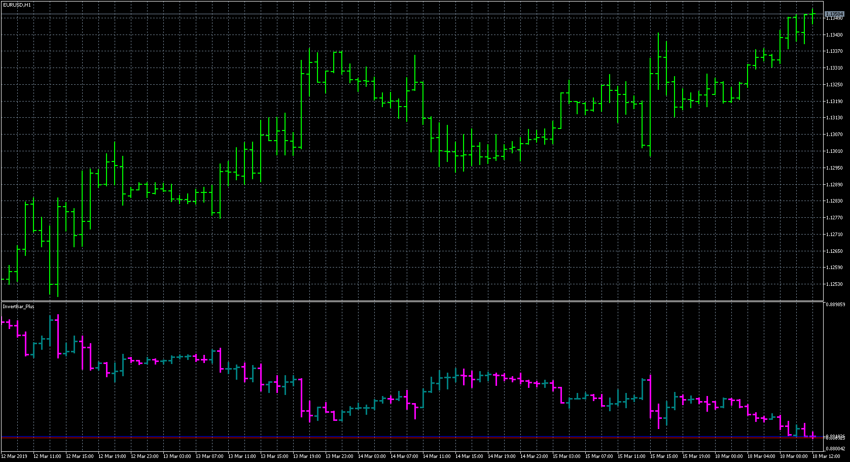Viewport: 850px width, 462px height.
Task: Click the gray bid price line in main chart
Action: [406, 14]
